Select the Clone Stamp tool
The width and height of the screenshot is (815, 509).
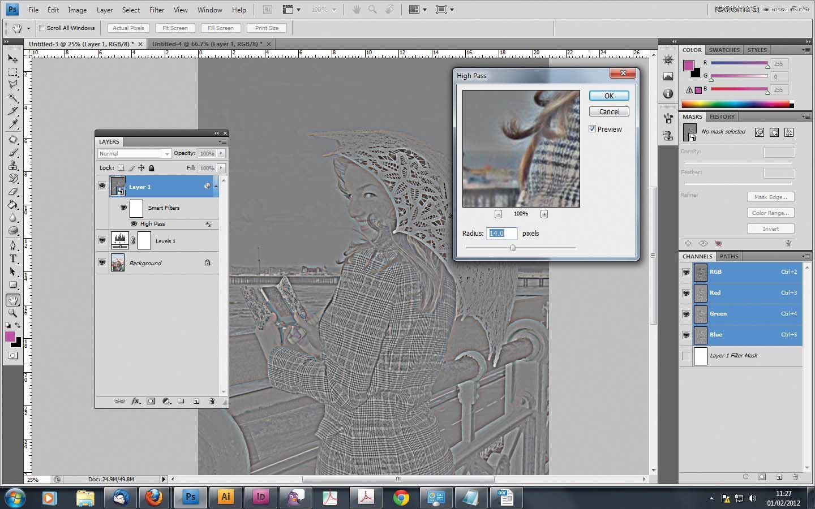tap(12, 165)
